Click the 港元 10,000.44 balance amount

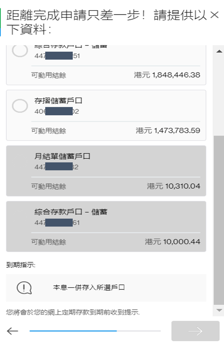(172, 242)
